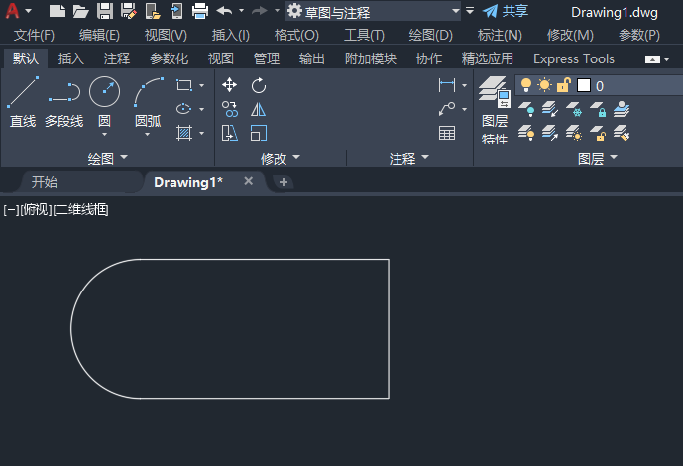
Task: Insert a Table from annotation panel
Action: point(447,133)
